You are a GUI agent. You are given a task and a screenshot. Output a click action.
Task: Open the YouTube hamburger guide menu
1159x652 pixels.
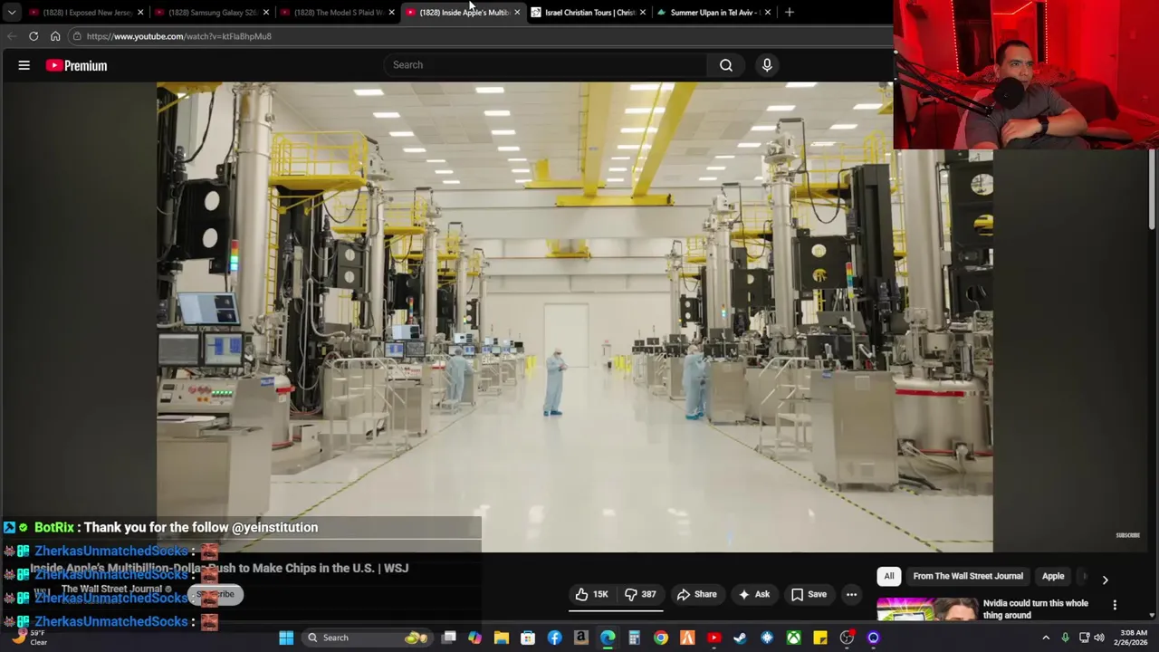pos(24,65)
